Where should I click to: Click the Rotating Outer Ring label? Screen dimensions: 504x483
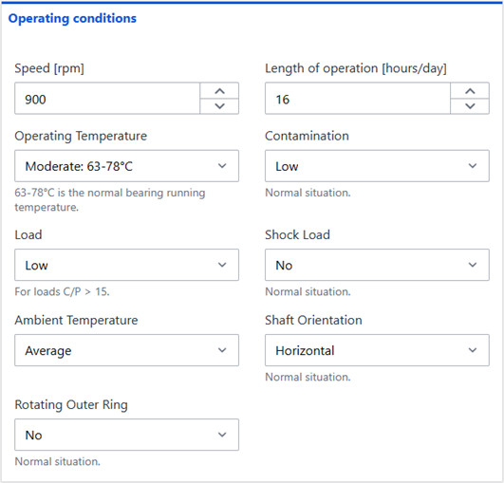71,405
